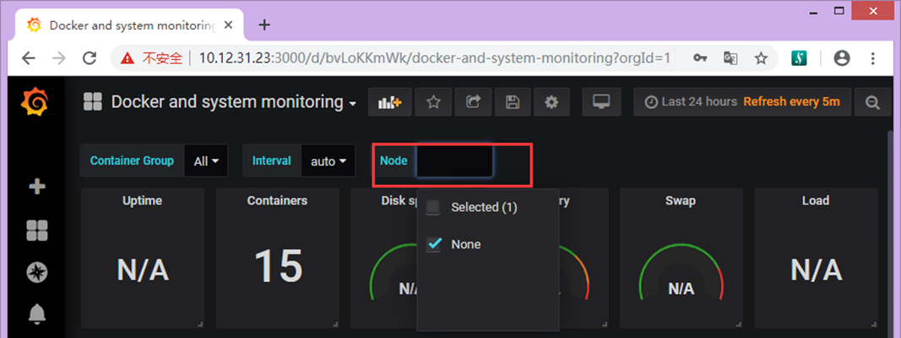Click the translate page icon
This screenshot has width=901, height=338.
[730, 58]
